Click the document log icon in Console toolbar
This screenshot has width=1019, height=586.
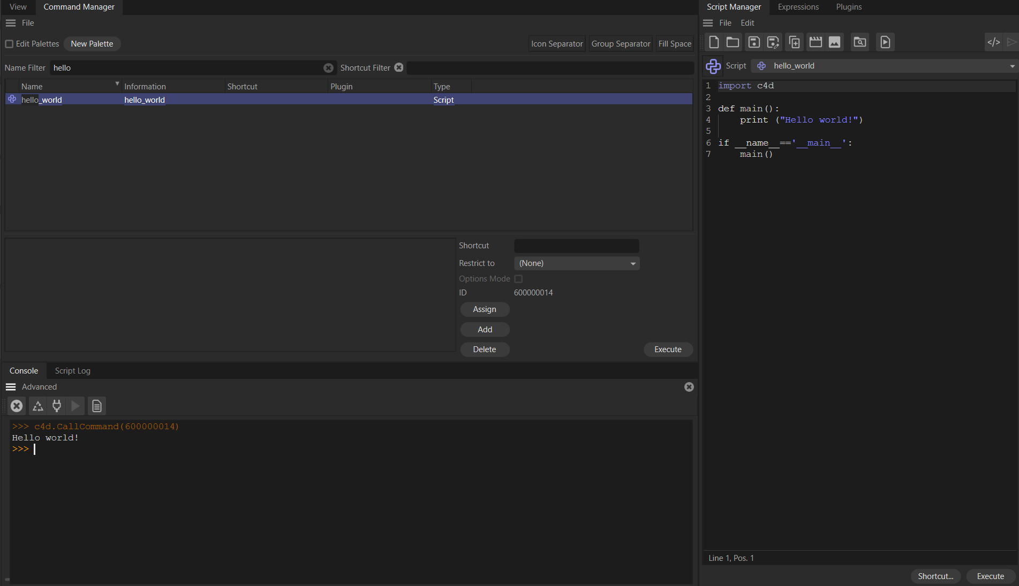click(x=97, y=406)
